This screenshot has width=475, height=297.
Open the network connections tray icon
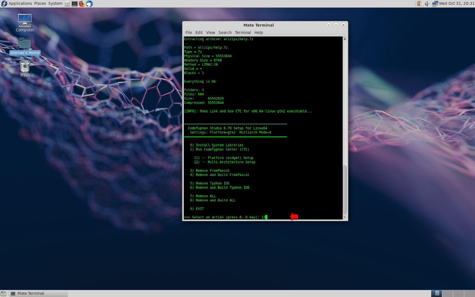pos(435,4)
